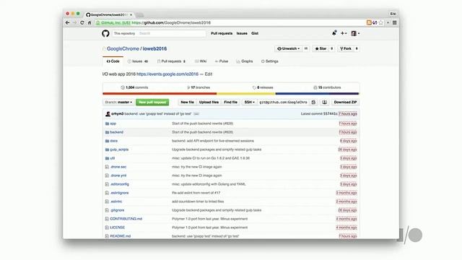Click the backend folder icon
462x260 pixels.
[x=107, y=132]
